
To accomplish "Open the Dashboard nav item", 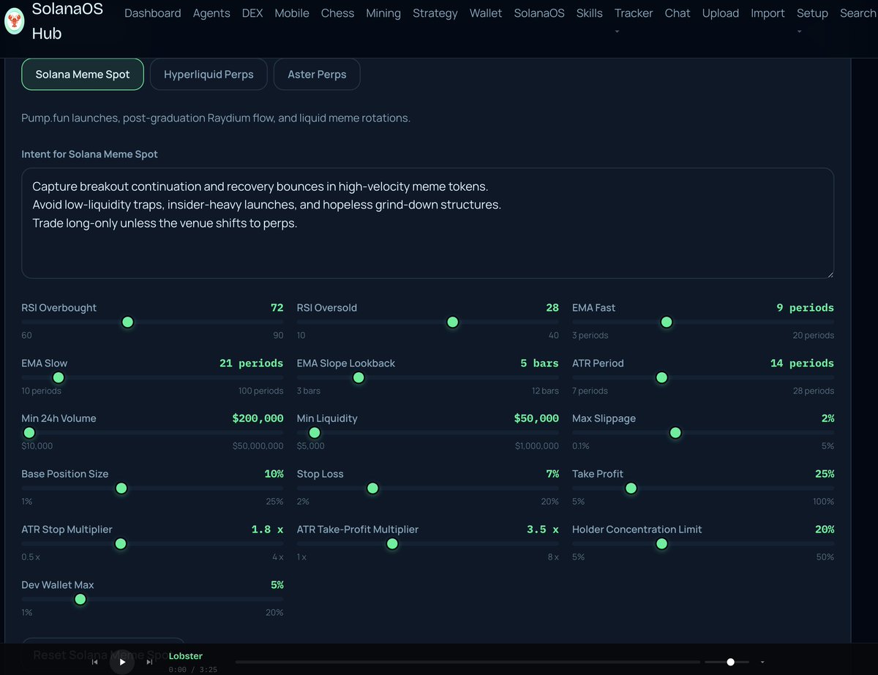I will pyautogui.click(x=153, y=13).
